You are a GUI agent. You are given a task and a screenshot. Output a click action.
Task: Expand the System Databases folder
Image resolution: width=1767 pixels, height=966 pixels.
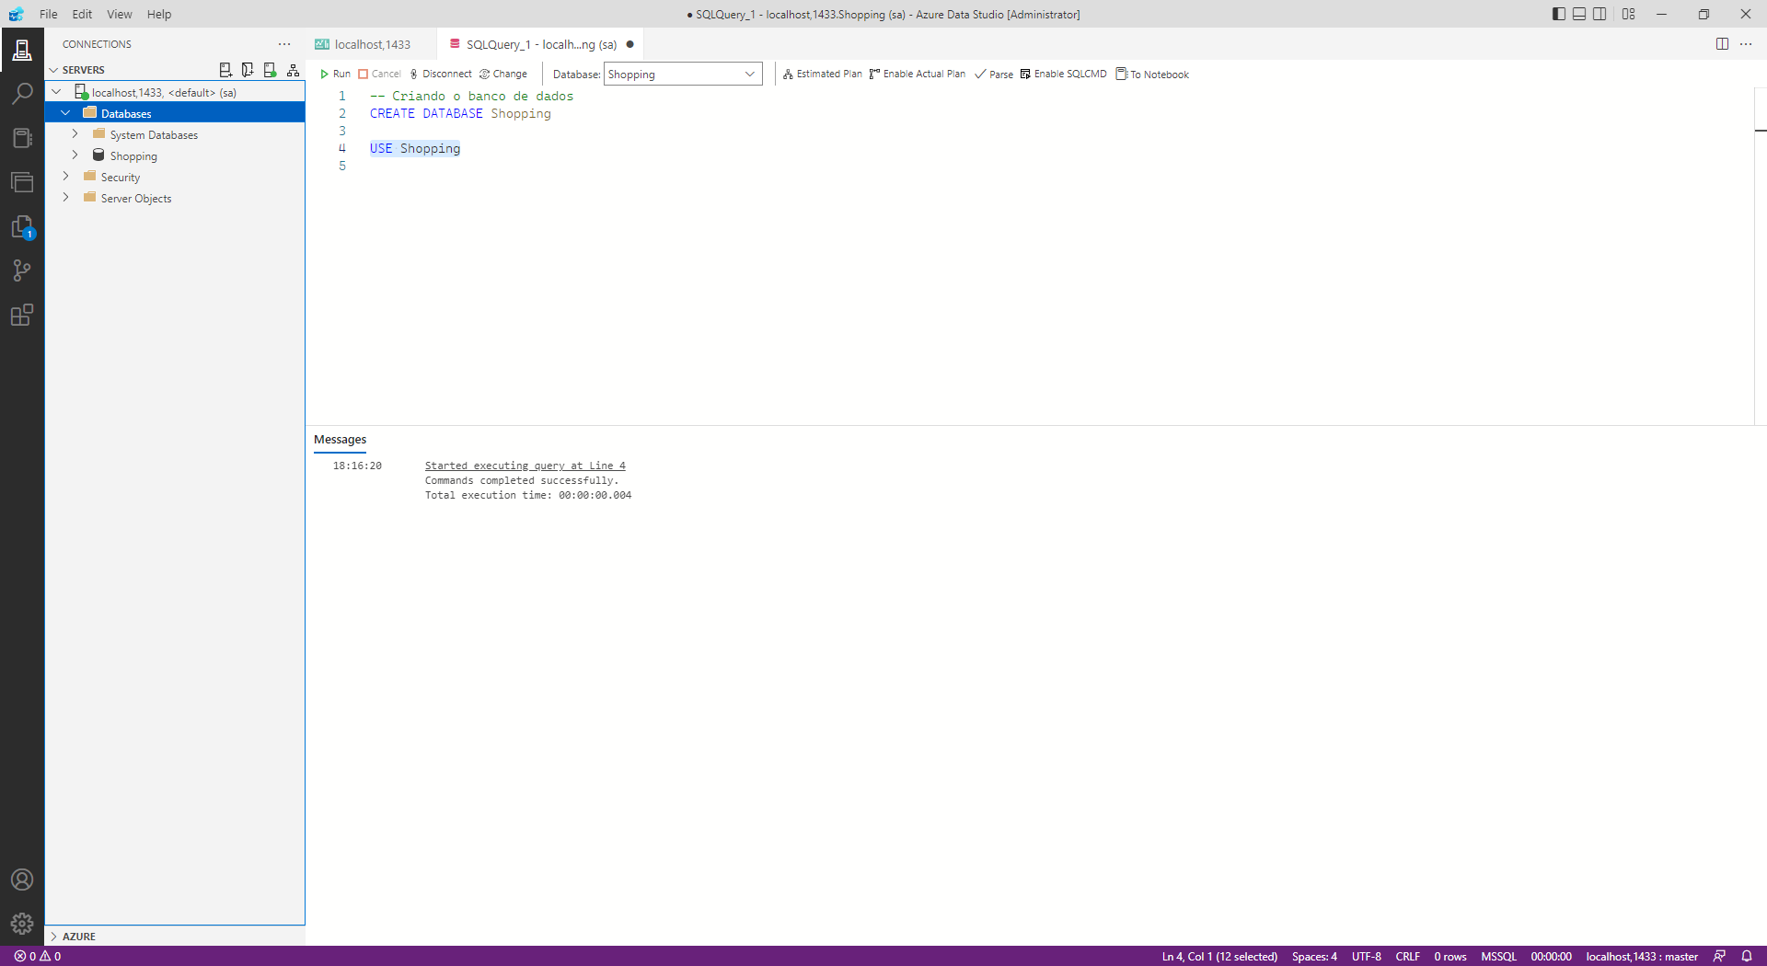pyautogui.click(x=75, y=134)
